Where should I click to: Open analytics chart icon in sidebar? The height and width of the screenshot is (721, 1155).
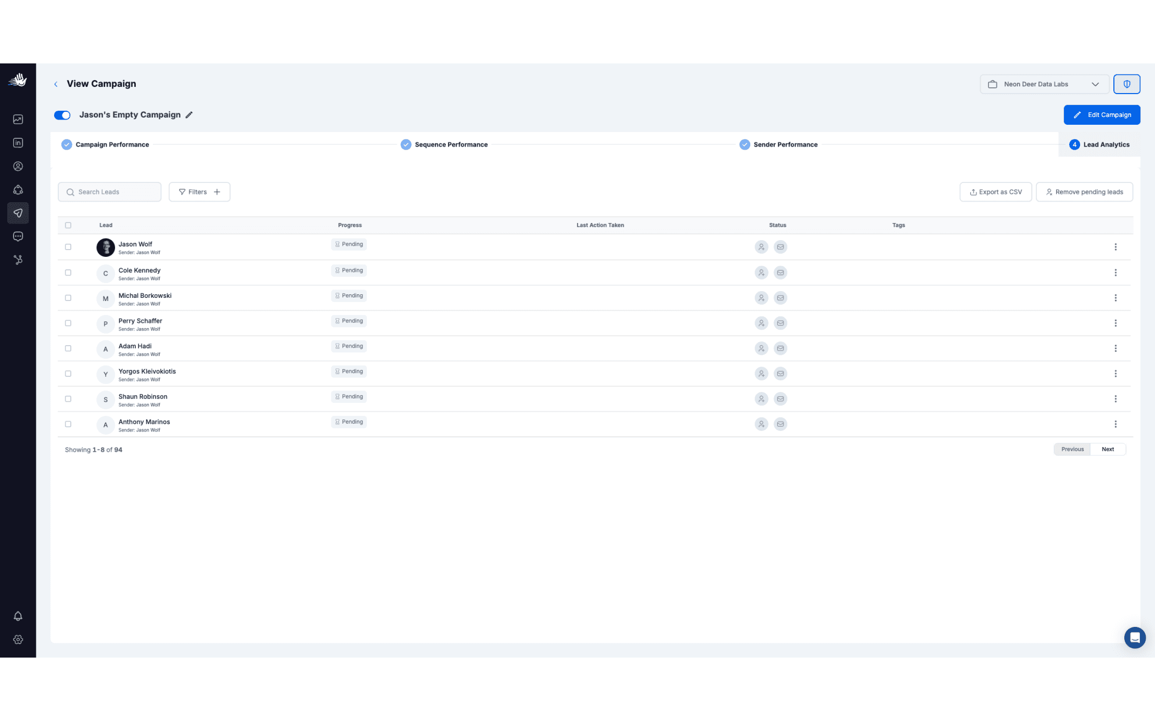[x=18, y=120]
